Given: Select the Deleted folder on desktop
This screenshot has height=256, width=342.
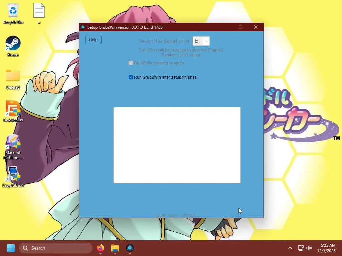Looking at the screenshot, I should (13, 79).
